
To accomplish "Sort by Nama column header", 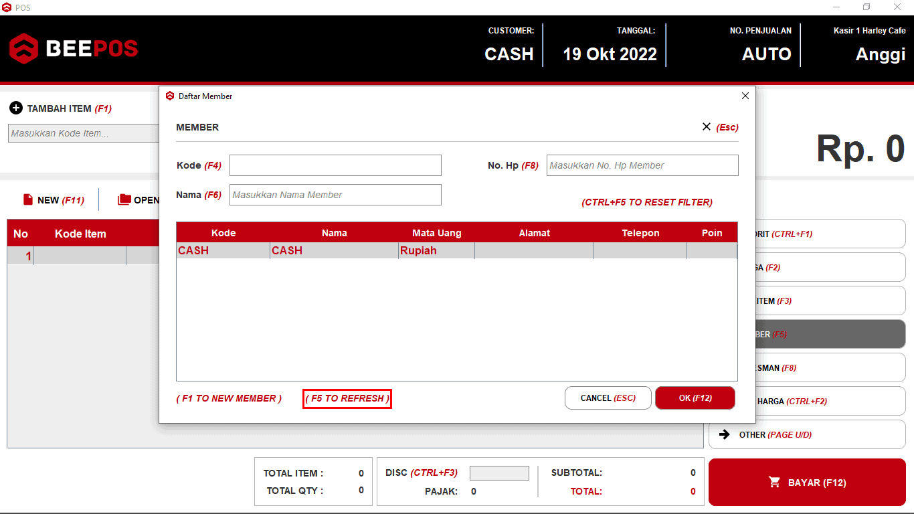I will point(334,233).
